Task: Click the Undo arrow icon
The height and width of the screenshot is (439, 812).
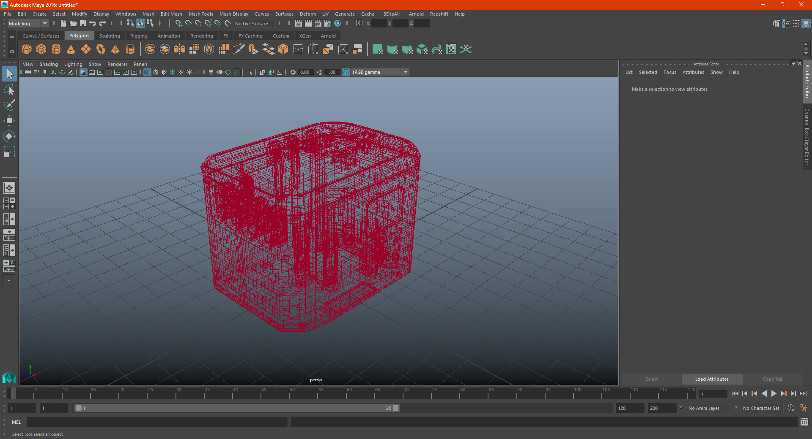Action: [93, 24]
